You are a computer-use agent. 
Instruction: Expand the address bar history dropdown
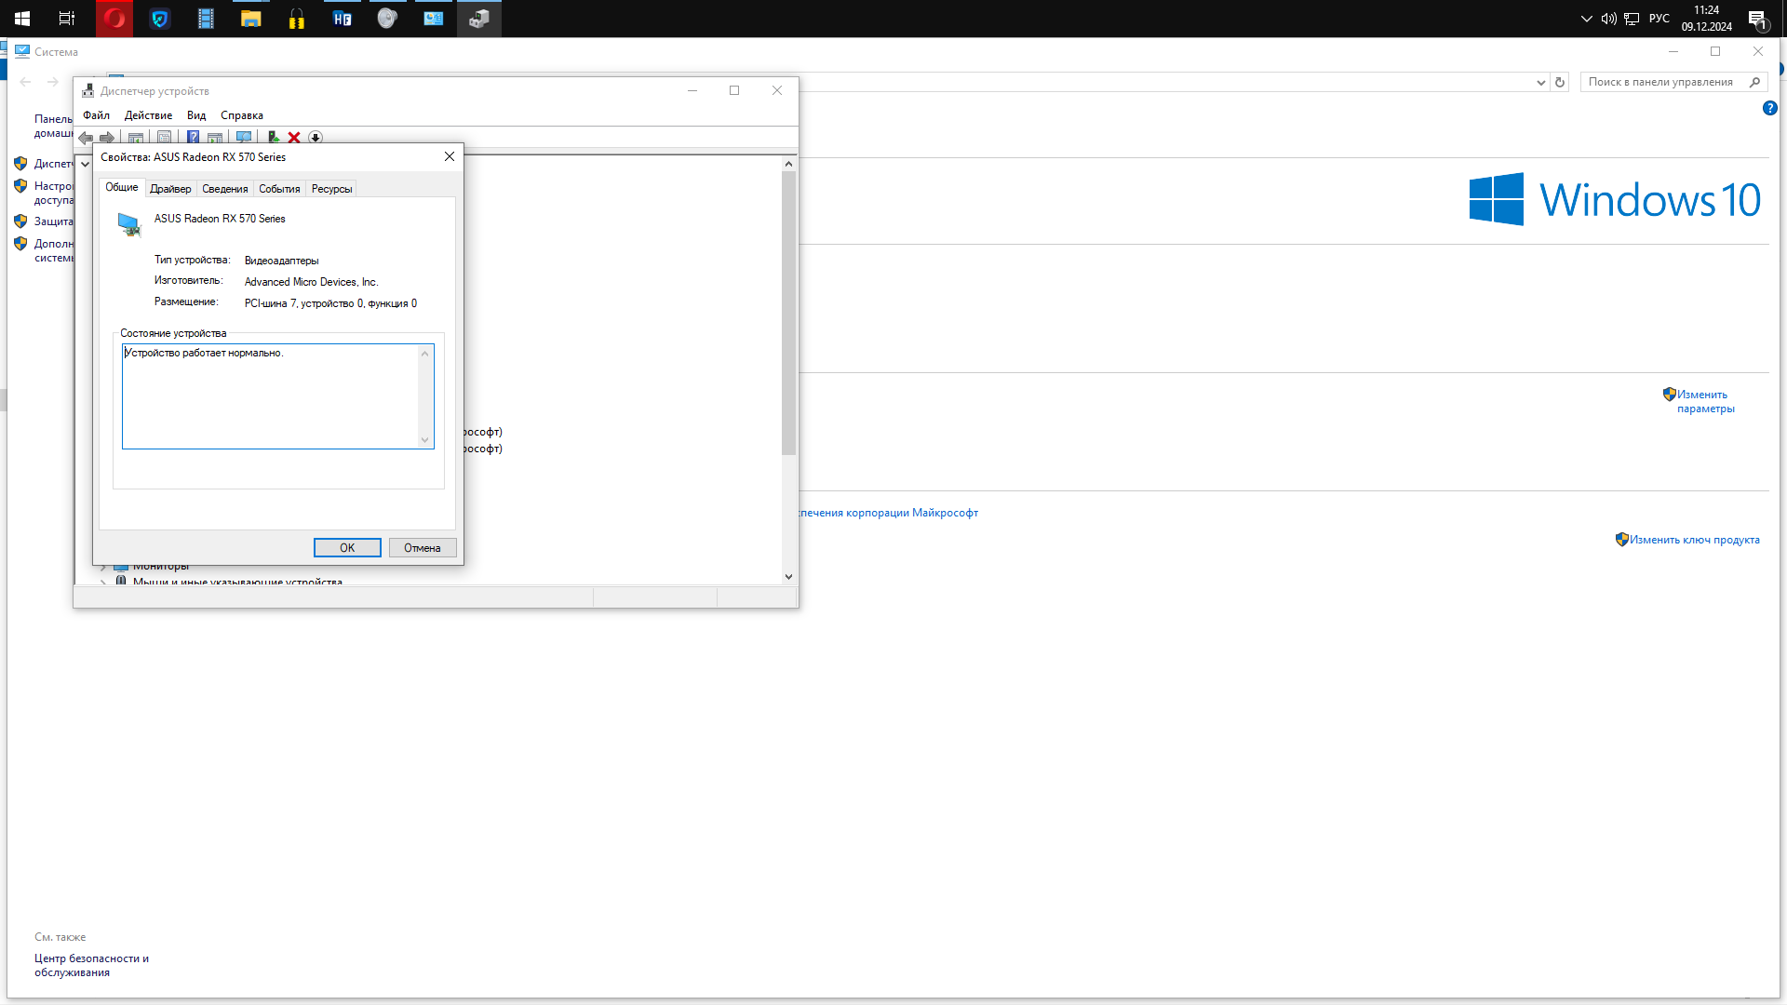(1540, 82)
